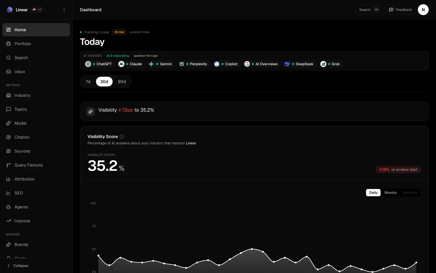Click the Sources quote icon
The height and width of the screenshot is (273, 436).
click(x=8, y=151)
